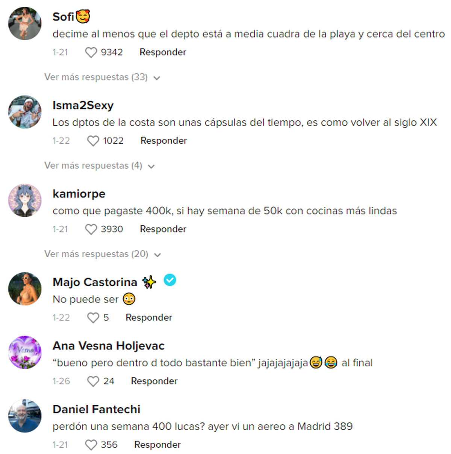This screenshot has width=451, height=454.
Task: Like Isma2Sexy's comment with the heart icon
Action: [93, 141]
